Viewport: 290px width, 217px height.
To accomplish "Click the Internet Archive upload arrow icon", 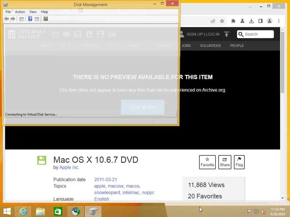I will coord(226,34).
